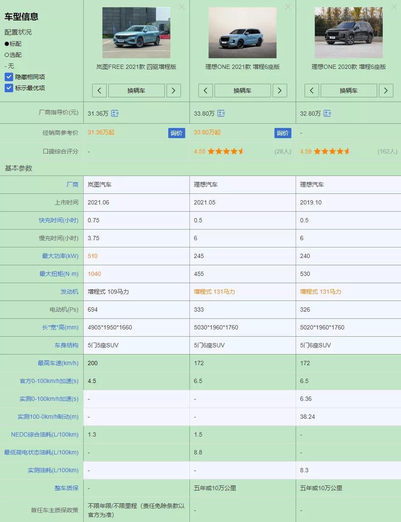Open (28人) review count link
This screenshot has width=401, height=522.
[x=283, y=151]
